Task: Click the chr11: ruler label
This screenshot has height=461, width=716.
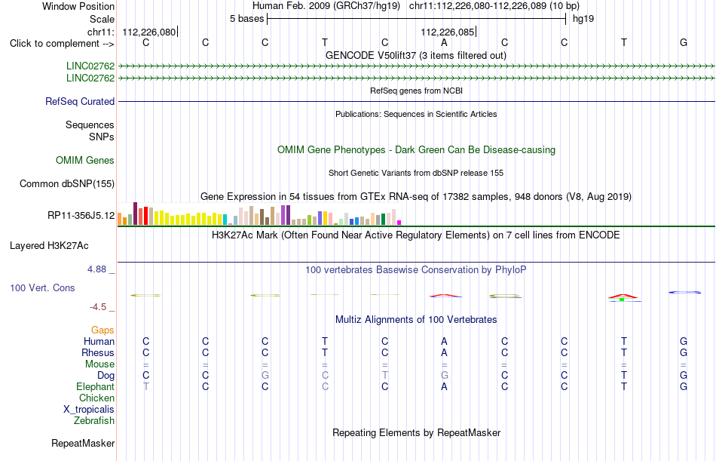Action: tap(101, 32)
